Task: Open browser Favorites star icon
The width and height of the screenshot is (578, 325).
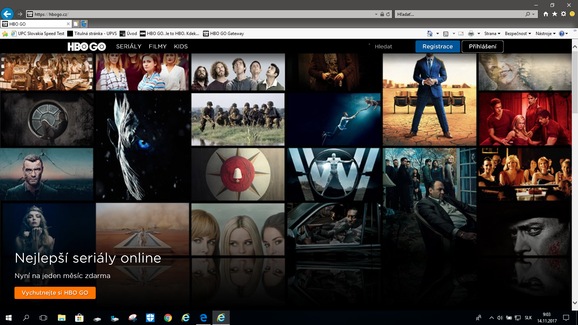Action: [555, 14]
